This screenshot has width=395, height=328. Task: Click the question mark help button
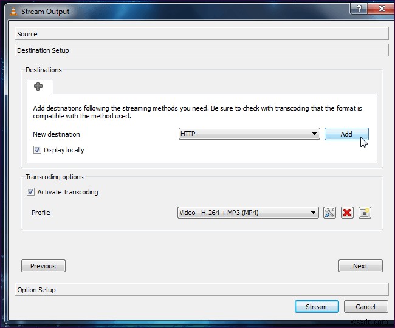(x=359, y=9)
